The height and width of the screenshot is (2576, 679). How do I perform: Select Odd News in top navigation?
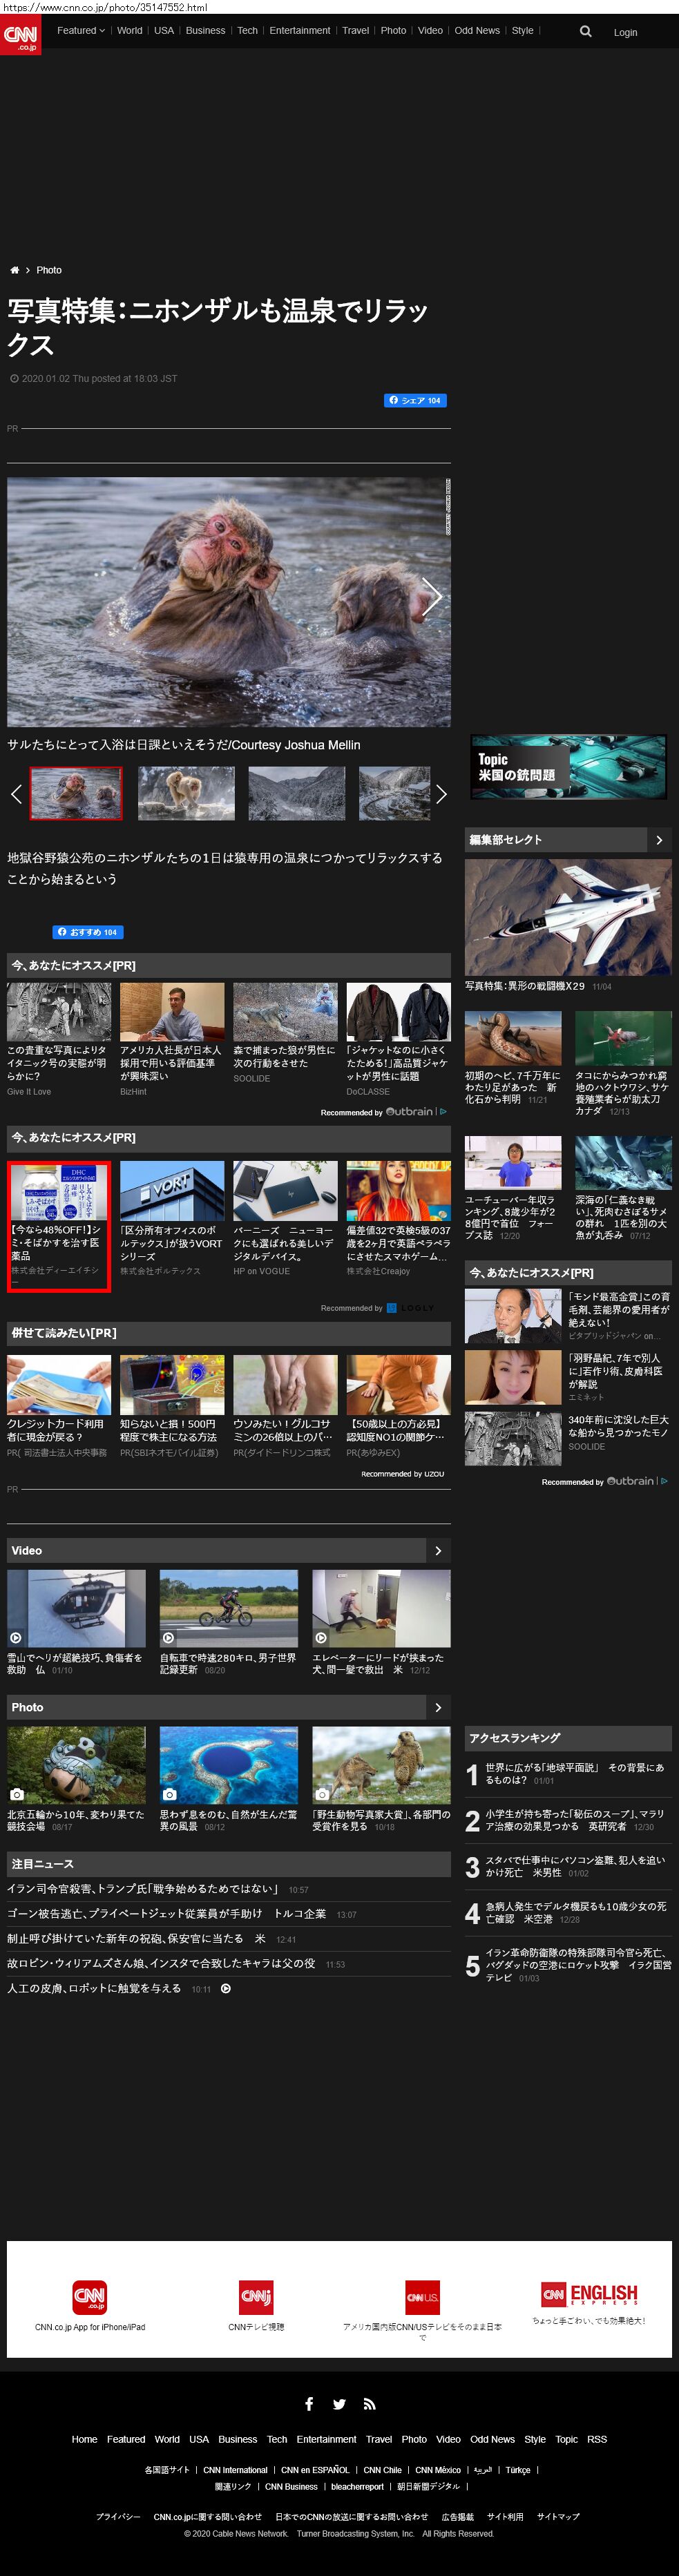[x=477, y=31]
